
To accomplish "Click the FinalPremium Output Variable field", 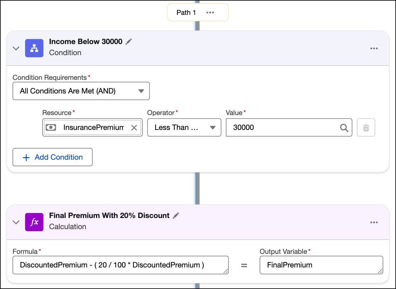I will [321, 265].
